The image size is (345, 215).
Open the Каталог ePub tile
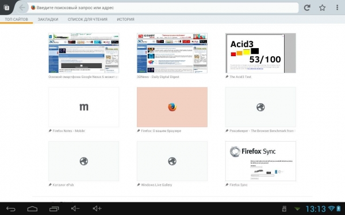83,161
